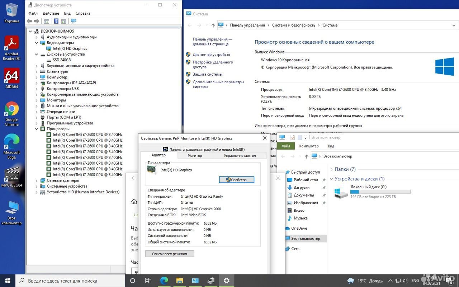
Task: Click the Device Manager back arrow icon
Action: point(29,21)
